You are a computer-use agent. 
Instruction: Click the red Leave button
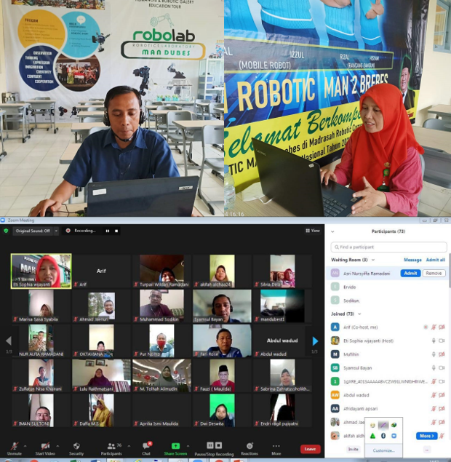pos(310,449)
